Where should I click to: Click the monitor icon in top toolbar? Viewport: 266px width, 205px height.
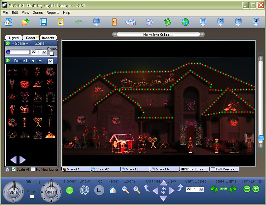click(96, 22)
